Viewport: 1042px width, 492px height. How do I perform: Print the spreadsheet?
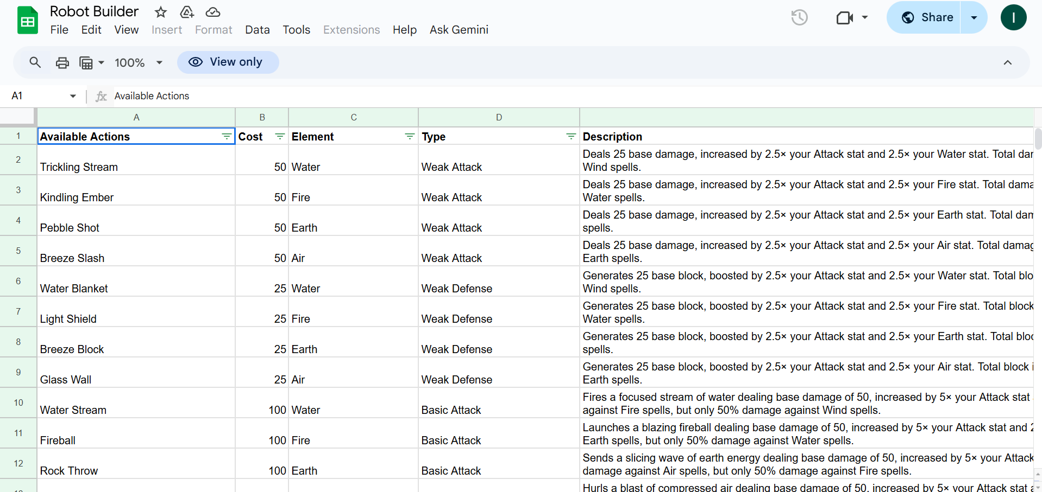(x=62, y=63)
